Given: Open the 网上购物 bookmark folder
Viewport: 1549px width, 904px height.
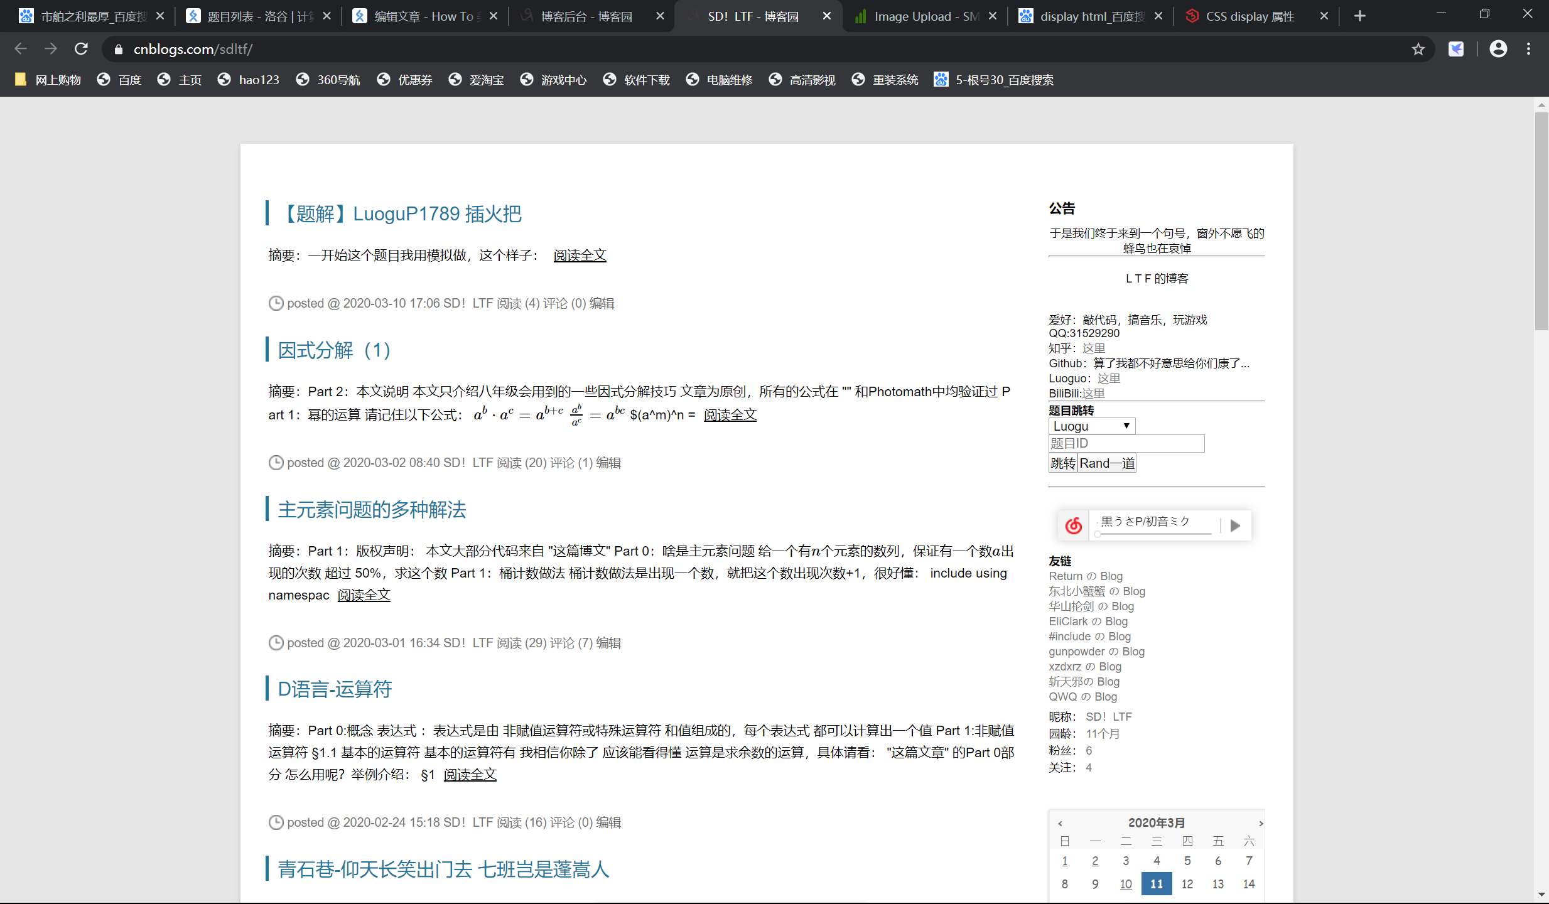Looking at the screenshot, I should 48,80.
